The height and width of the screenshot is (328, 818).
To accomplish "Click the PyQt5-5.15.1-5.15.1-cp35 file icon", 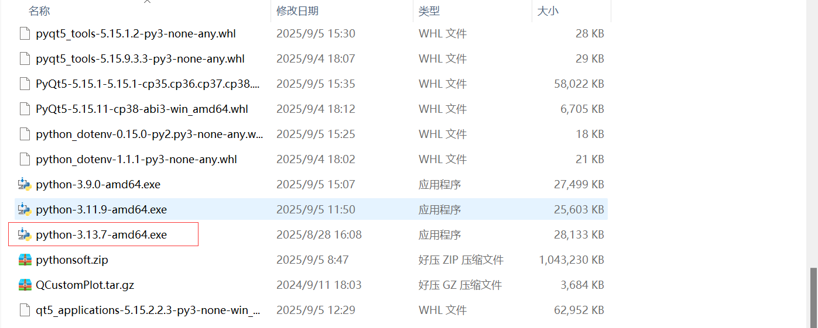I will pyautogui.click(x=24, y=84).
